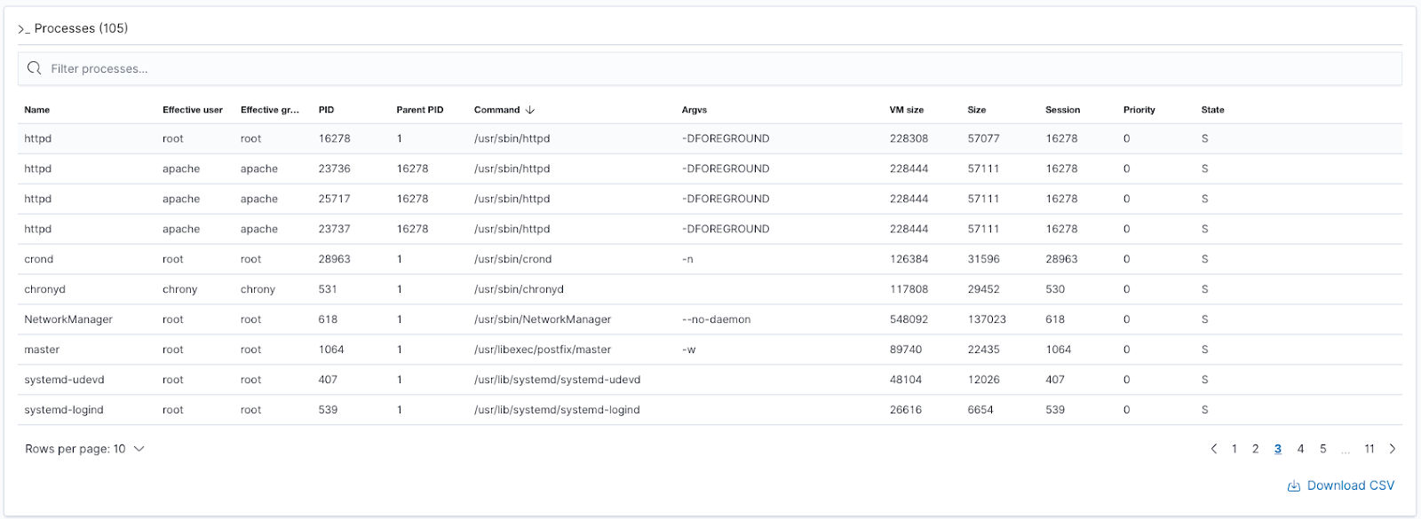Select the NetworkManager process row

pos(710,319)
